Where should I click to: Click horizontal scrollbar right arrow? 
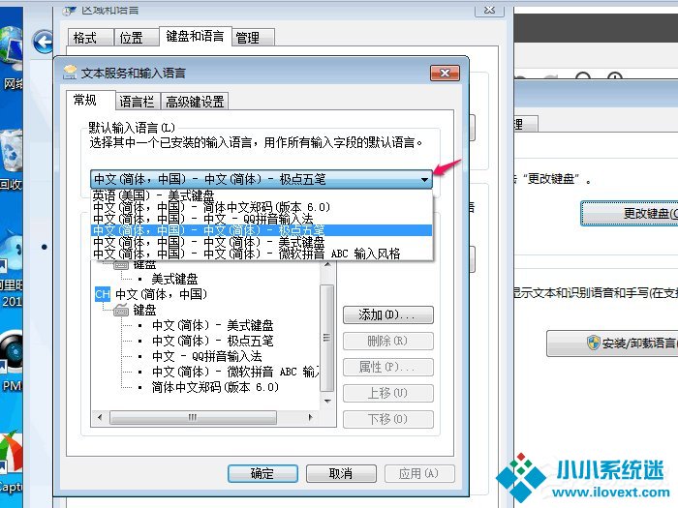click(310, 417)
